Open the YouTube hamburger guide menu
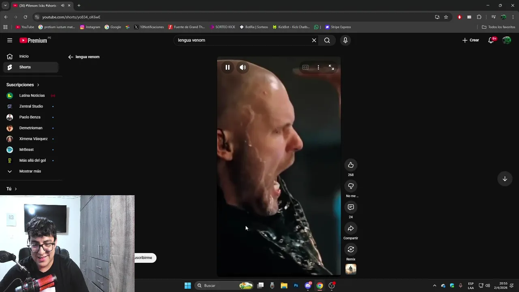 click(10, 40)
